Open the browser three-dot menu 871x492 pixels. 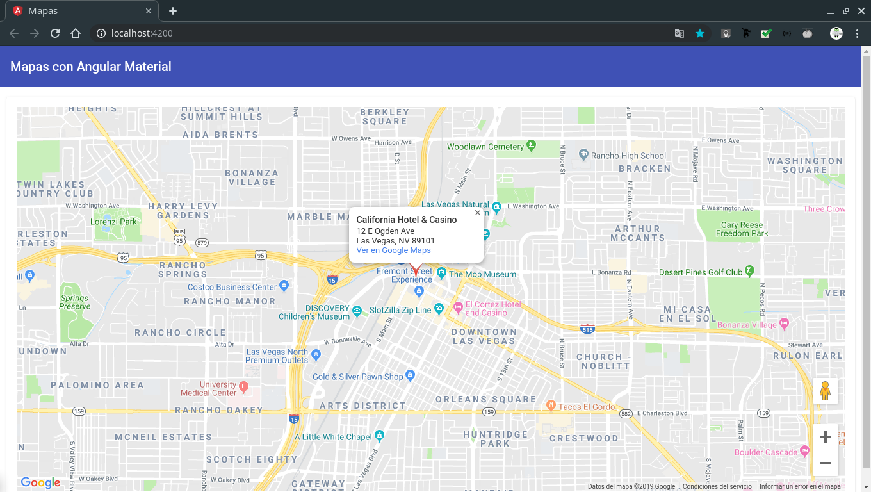click(x=857, y=33)
